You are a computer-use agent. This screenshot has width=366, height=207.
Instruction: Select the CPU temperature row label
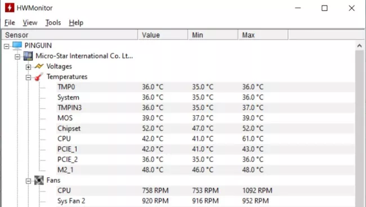64,139
